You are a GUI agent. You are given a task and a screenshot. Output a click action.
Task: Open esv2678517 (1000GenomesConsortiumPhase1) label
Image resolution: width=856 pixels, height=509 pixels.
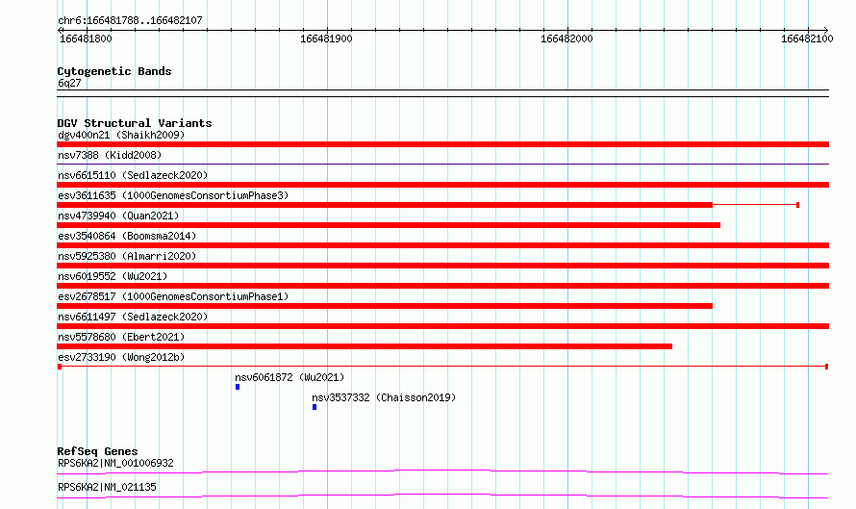point(173,296)
